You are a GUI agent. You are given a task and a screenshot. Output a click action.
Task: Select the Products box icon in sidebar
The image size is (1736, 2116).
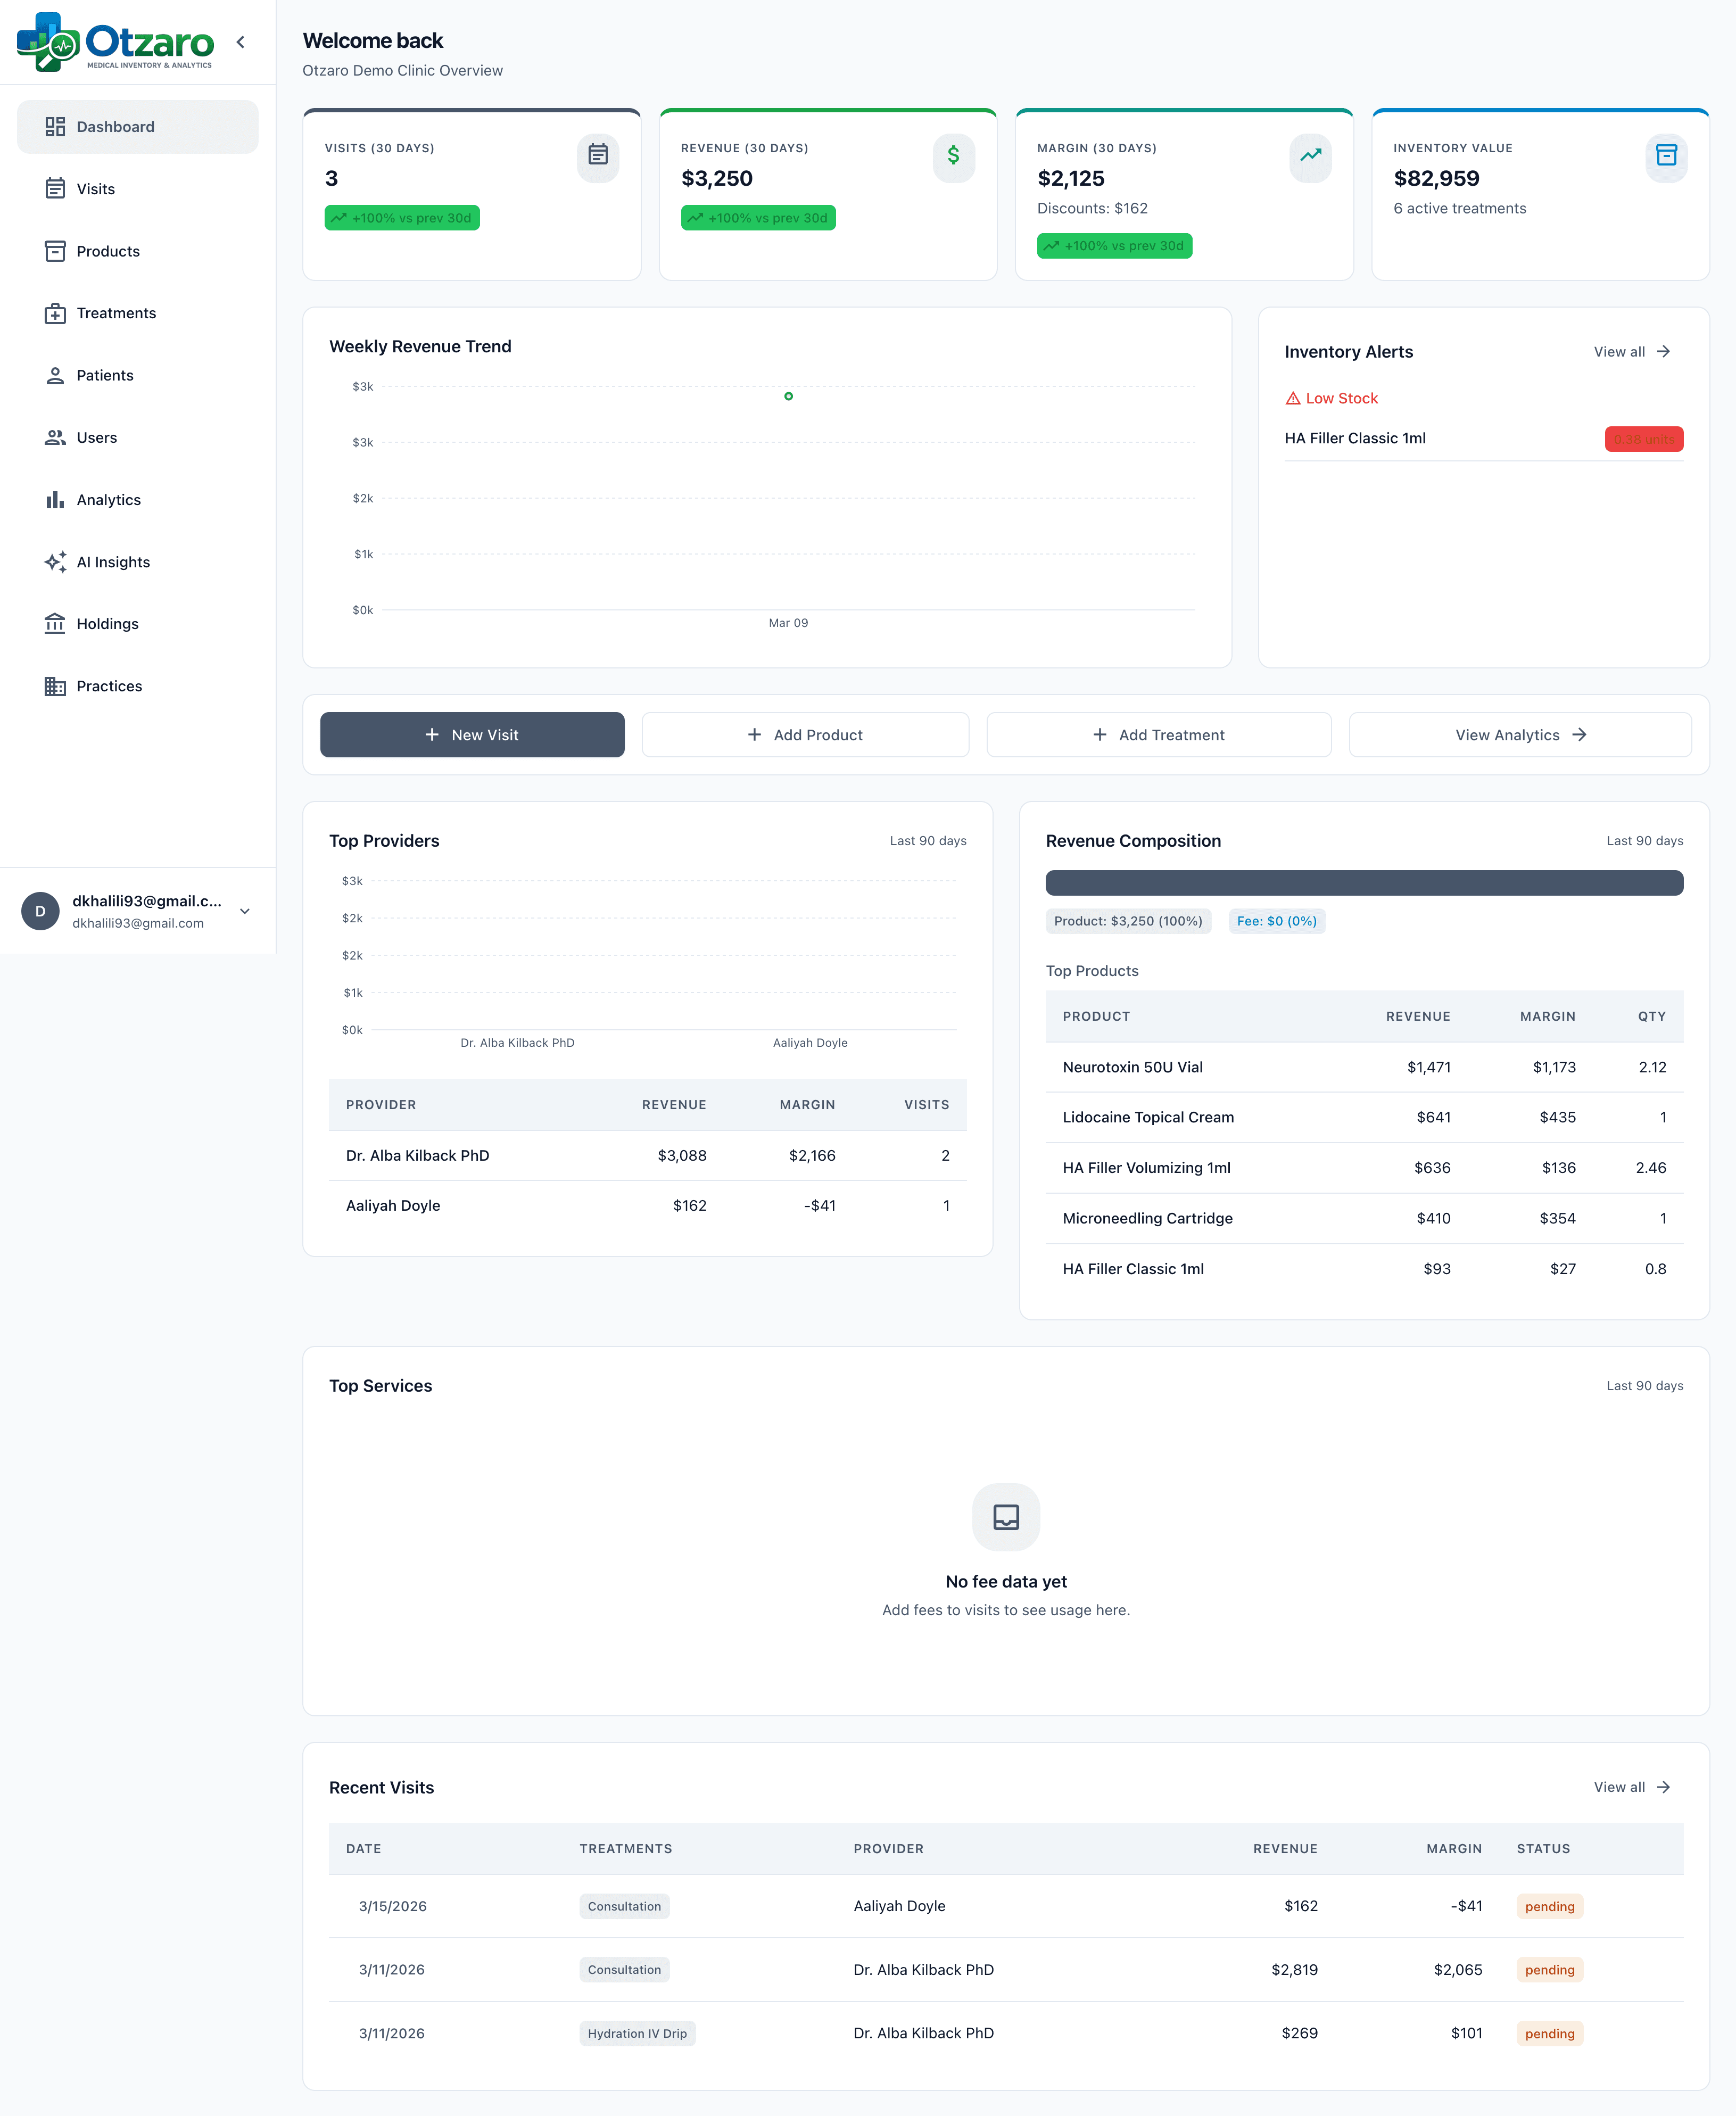pyautogui.click(x=55, y=251)
